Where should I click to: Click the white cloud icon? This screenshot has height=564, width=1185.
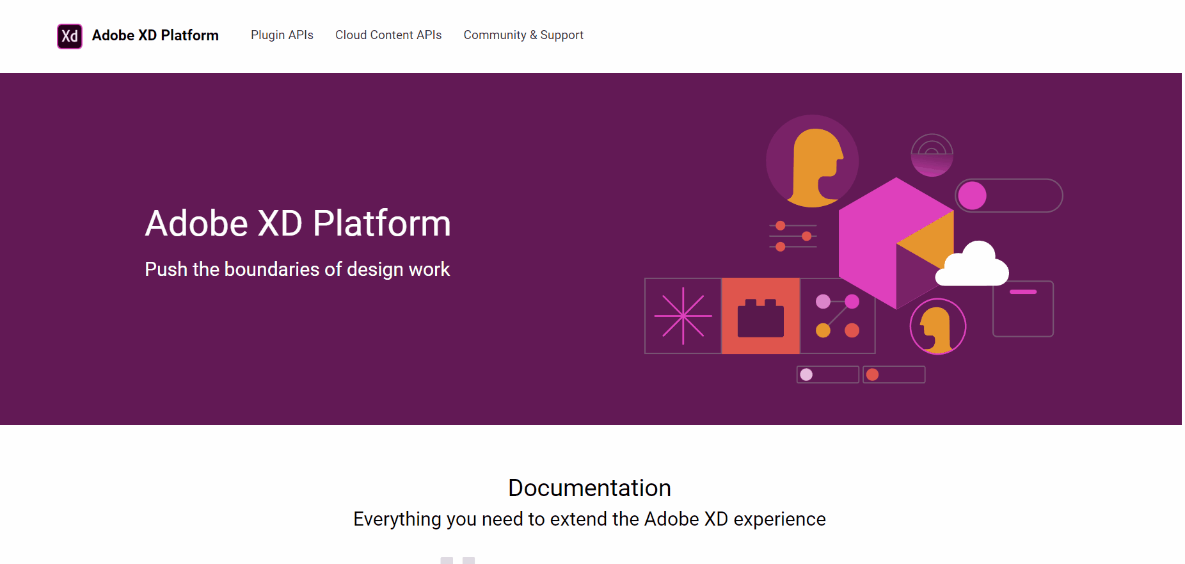tap(972, 266)
